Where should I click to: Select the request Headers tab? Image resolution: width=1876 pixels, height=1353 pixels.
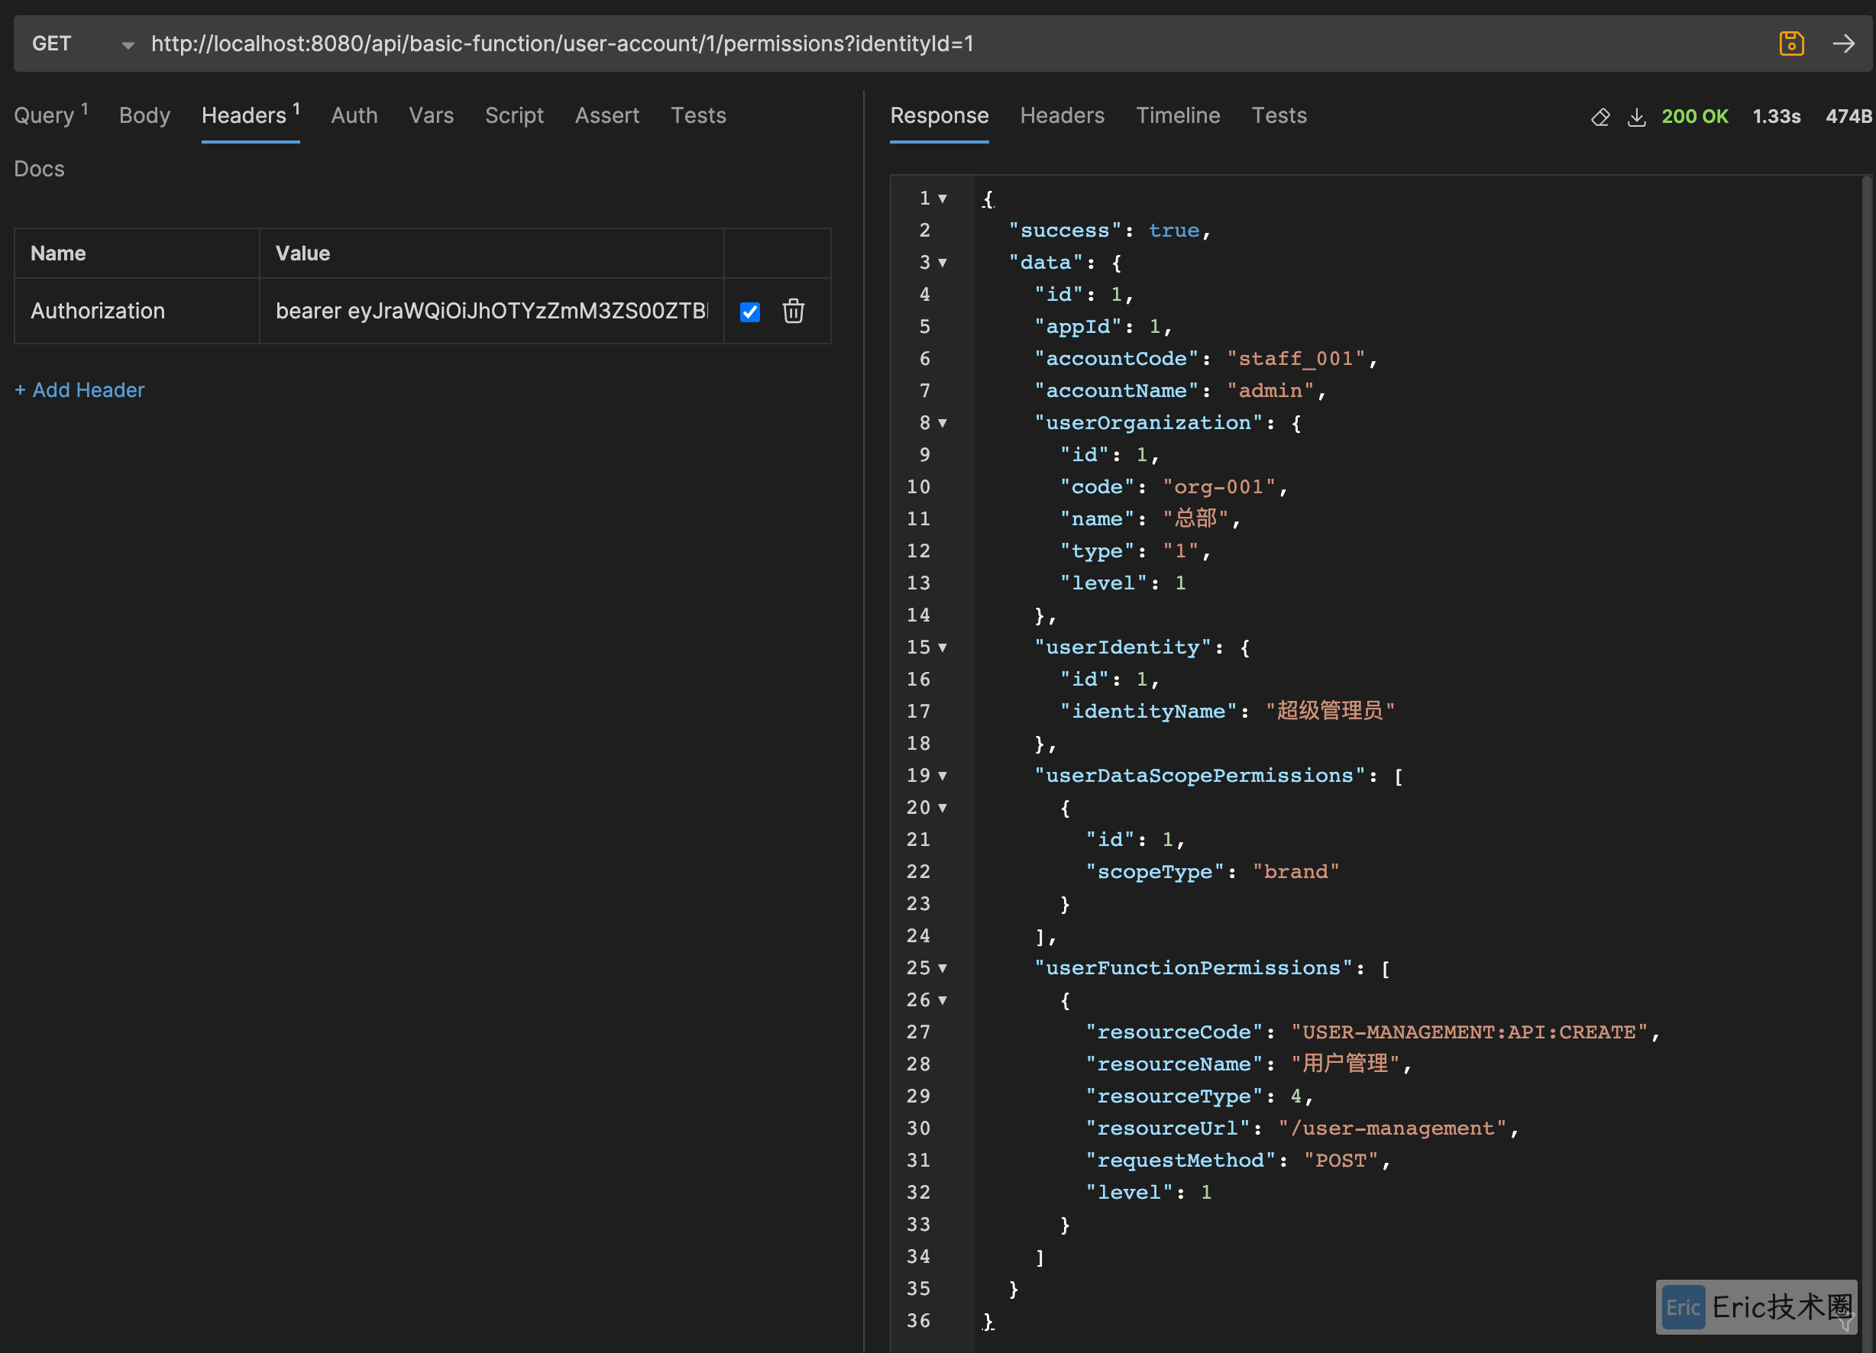tap(251, 115)
